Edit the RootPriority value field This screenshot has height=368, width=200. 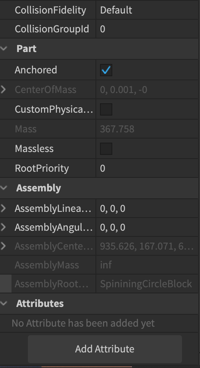pos(147,168)
